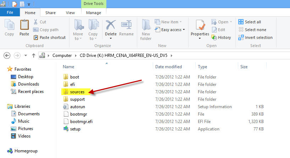Click the Cut scissors icon
The width and height of the screenshot is (290, 158).
[x=36, y=22]
